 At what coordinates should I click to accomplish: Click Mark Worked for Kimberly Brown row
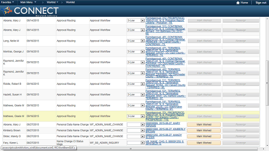(x=204, y=130)
